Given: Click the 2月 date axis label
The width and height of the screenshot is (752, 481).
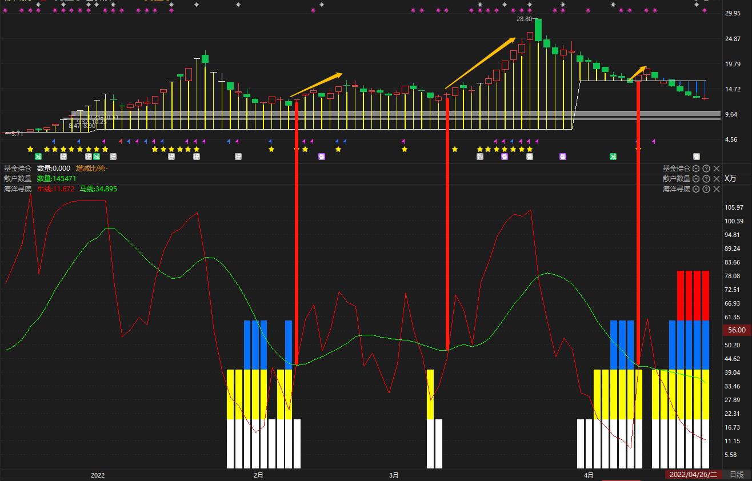Looking at the screenshot, I should [258, 475].
